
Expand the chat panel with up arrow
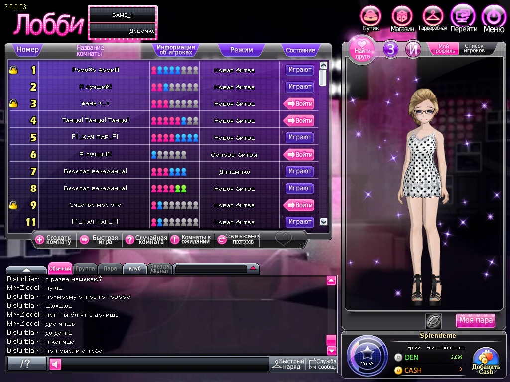[26, 270]
